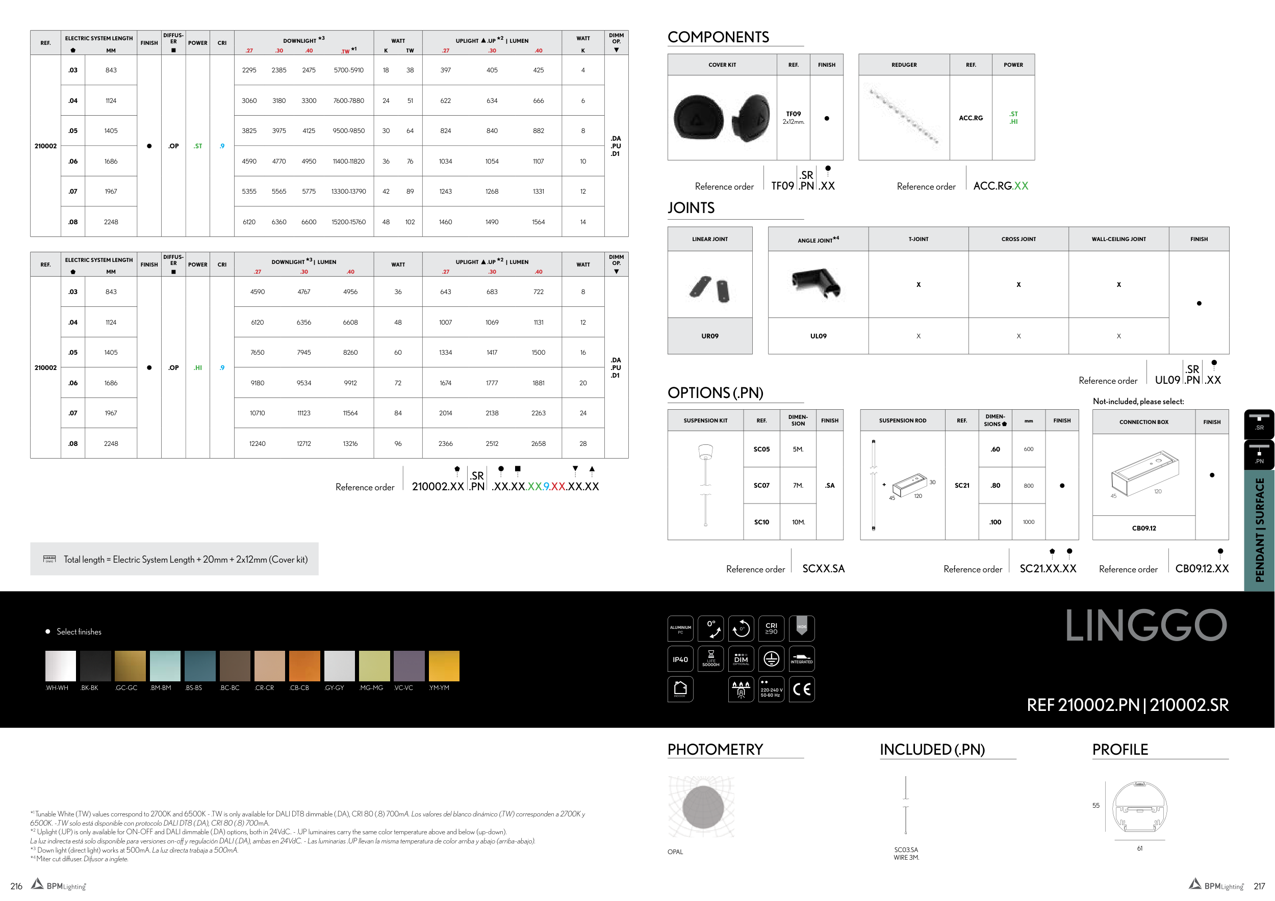
Task: Click the earth ground symbol icon
Action: (771, 659)
